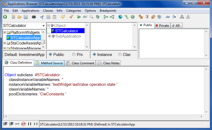Click the green bug Debug icon
The width and height of the screenshot is (212, 130).
[x=98, y=17]
